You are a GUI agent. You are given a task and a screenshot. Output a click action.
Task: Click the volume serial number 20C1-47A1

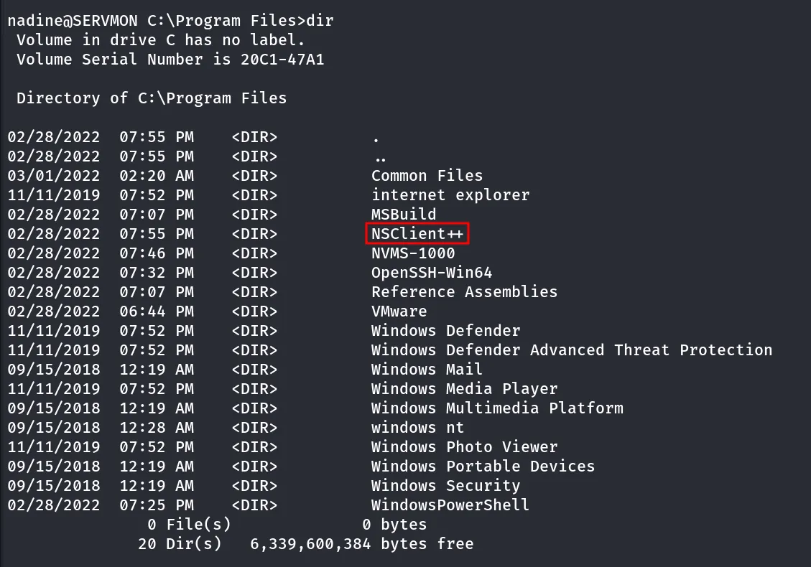tap(282, 60)
